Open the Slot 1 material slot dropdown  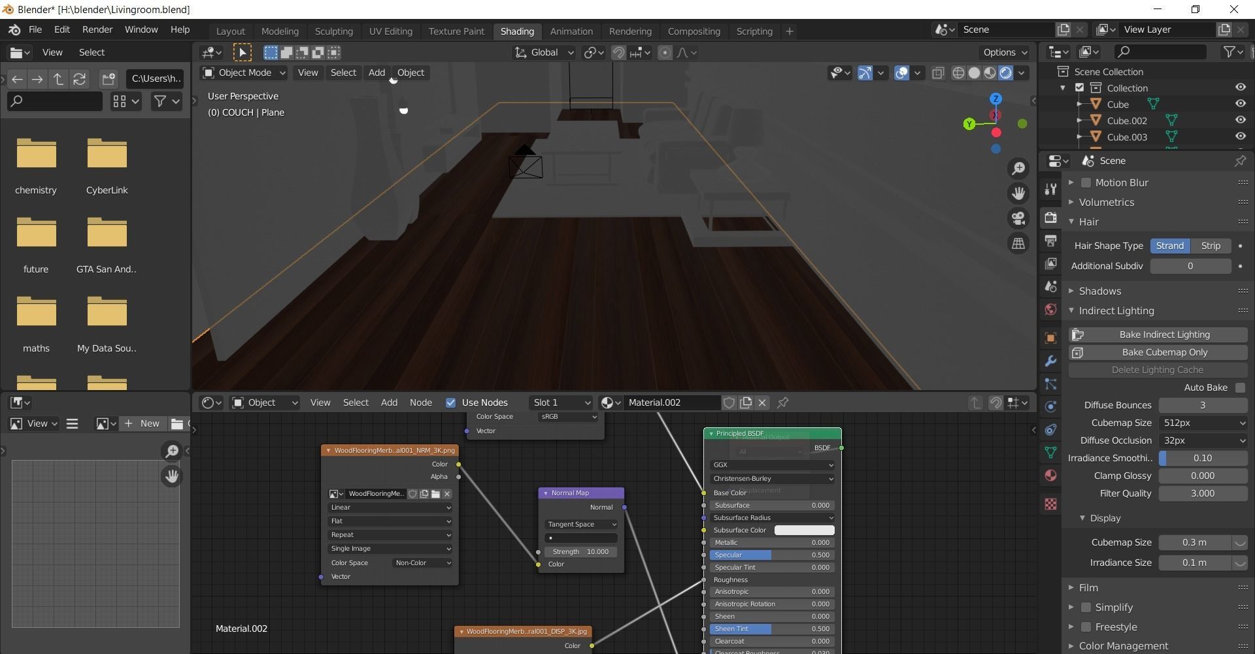(561, 402)
